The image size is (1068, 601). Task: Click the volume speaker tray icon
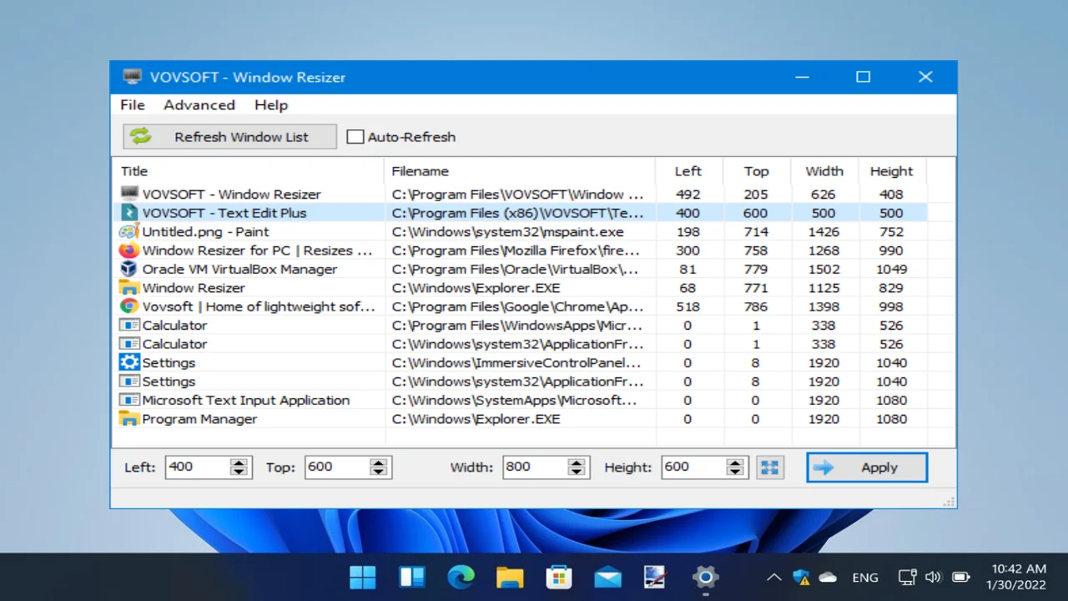[x=934, y=577]
